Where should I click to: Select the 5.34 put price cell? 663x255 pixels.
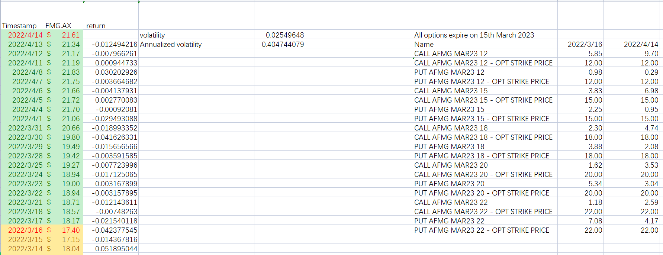click(580, 184)
